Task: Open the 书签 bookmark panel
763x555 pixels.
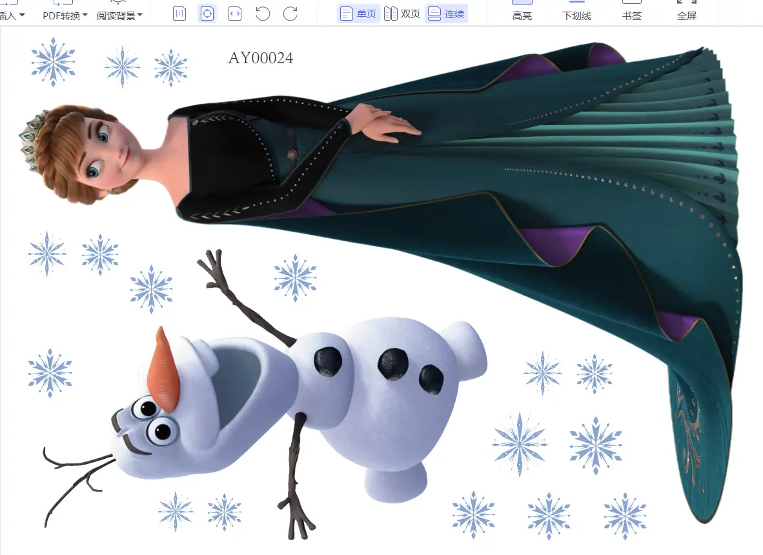Action: click(x=631, y=12)
